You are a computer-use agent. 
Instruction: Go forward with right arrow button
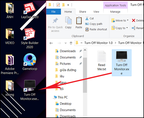tap(59, 43)
